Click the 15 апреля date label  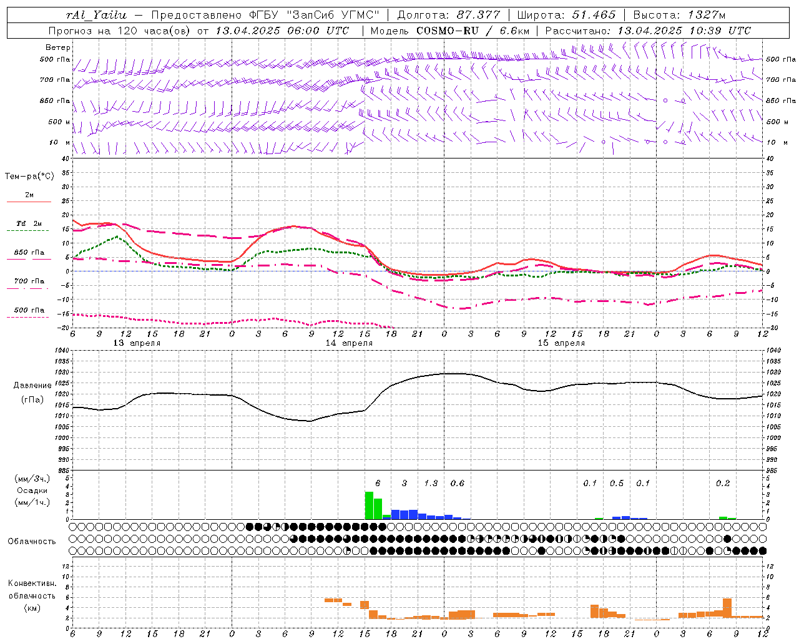(x=561, y=343)
